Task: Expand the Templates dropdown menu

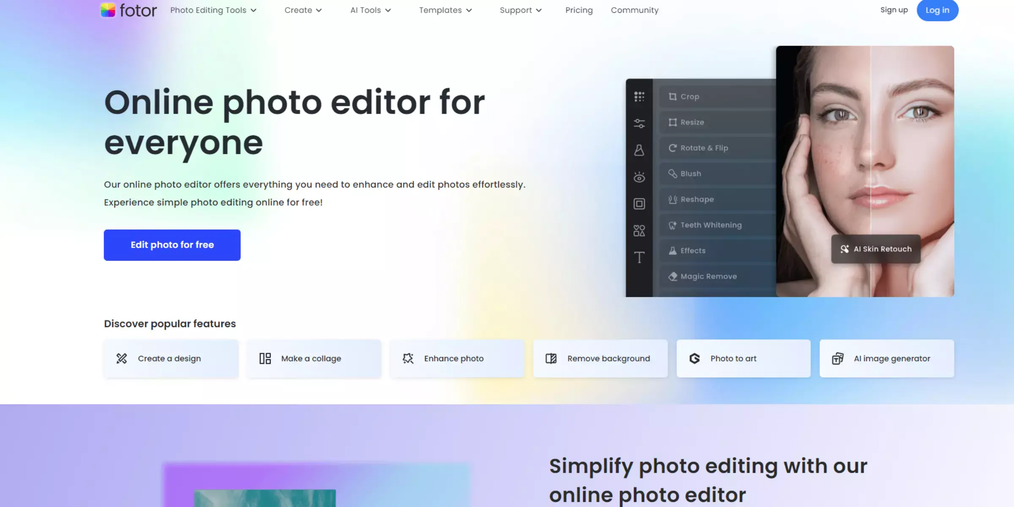Action: (445, 10)
